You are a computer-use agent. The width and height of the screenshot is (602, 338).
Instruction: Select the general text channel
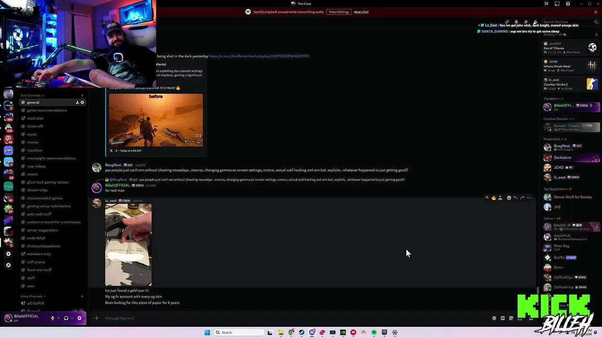click(x=52, y=102)
